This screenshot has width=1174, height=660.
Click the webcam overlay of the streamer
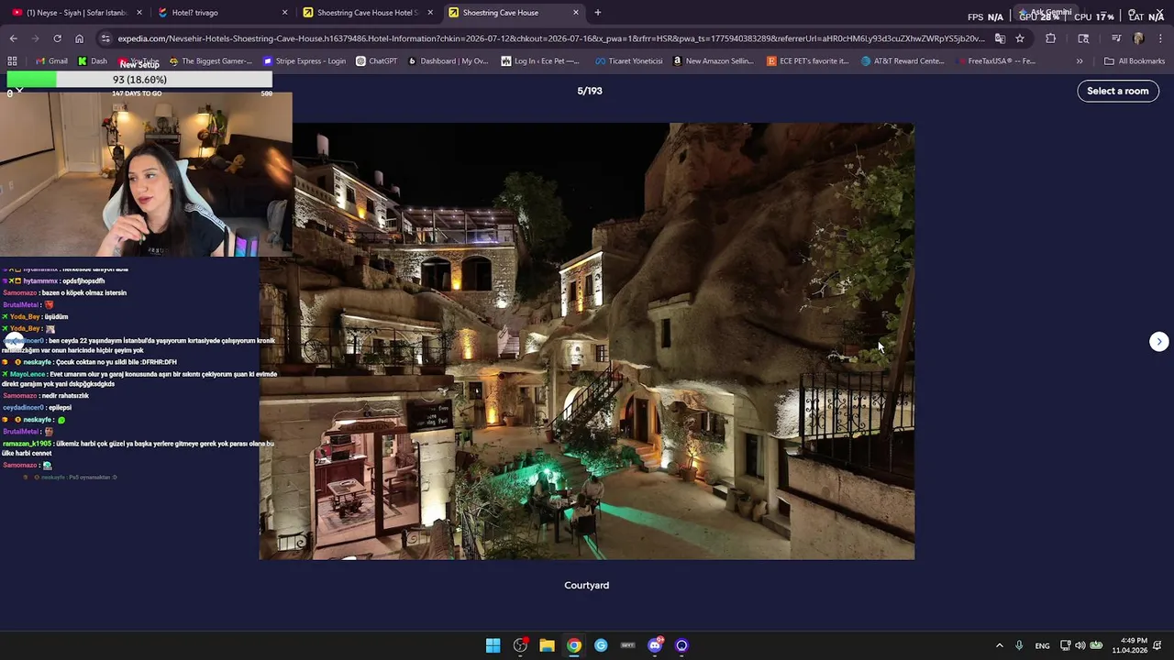(147, 174)
